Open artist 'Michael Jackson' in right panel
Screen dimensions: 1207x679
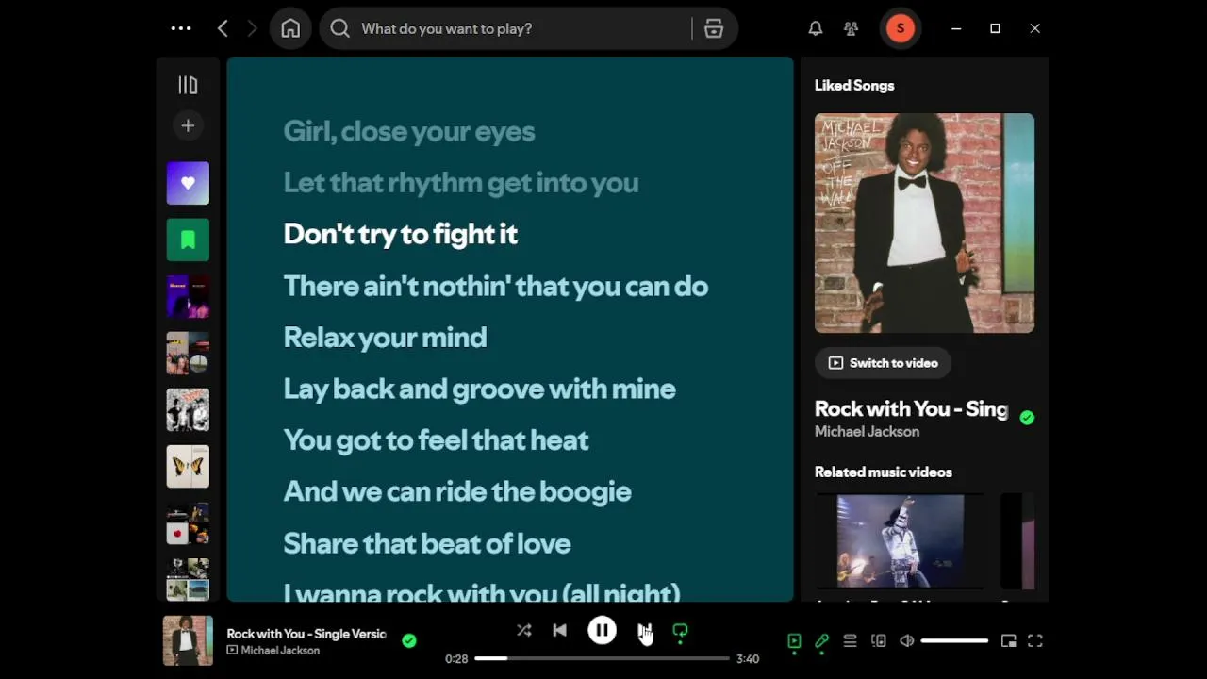[x=867, y=431]
